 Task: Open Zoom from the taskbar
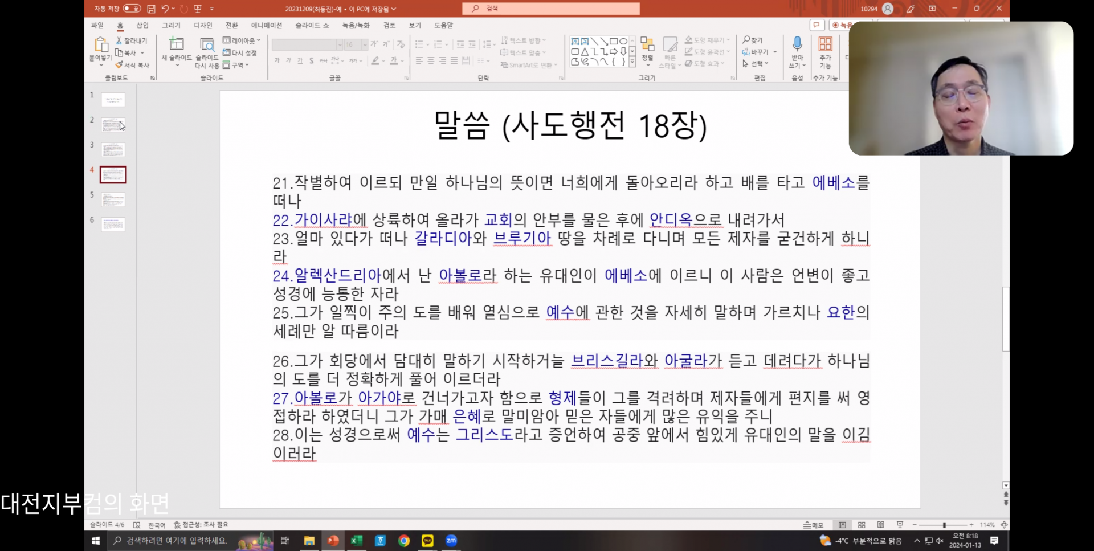tap(451, 541)
